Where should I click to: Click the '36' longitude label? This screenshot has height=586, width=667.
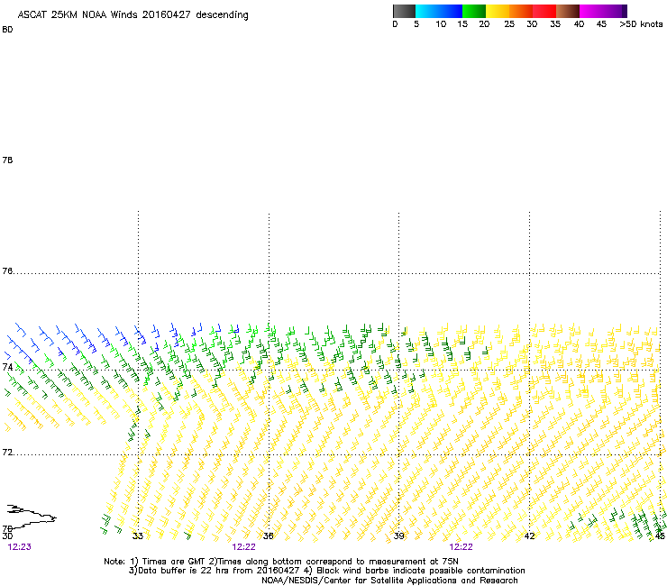point(268,536)
